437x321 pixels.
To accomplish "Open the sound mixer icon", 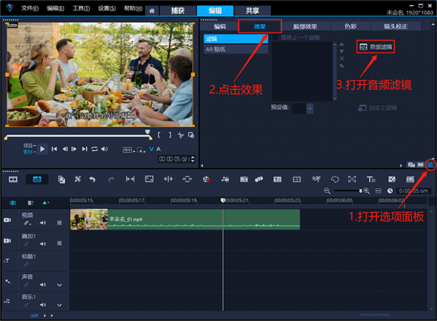I will 225,179.
